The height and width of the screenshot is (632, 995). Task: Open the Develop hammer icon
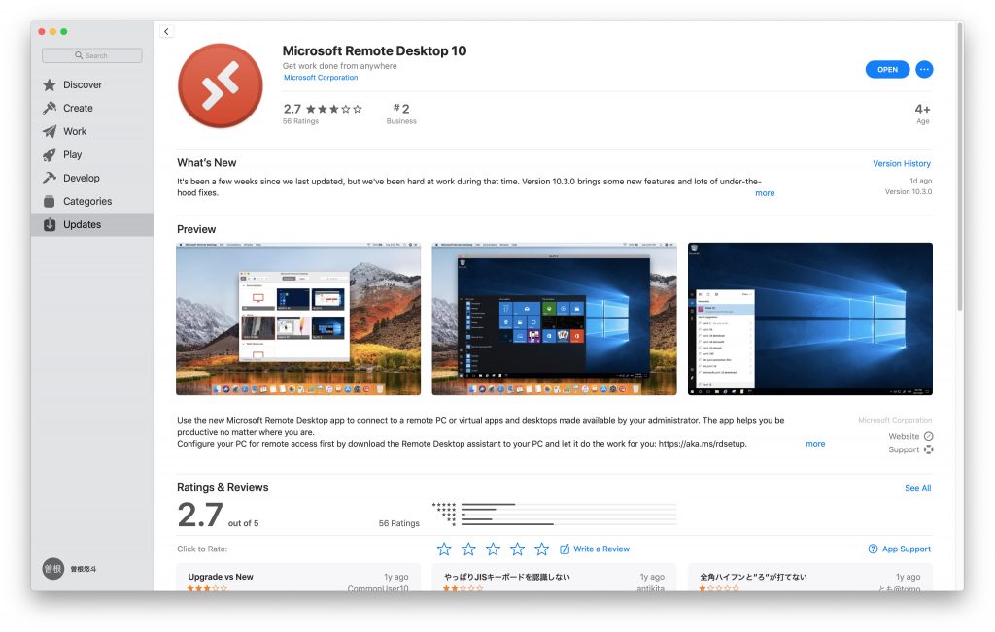coord(50,178)
